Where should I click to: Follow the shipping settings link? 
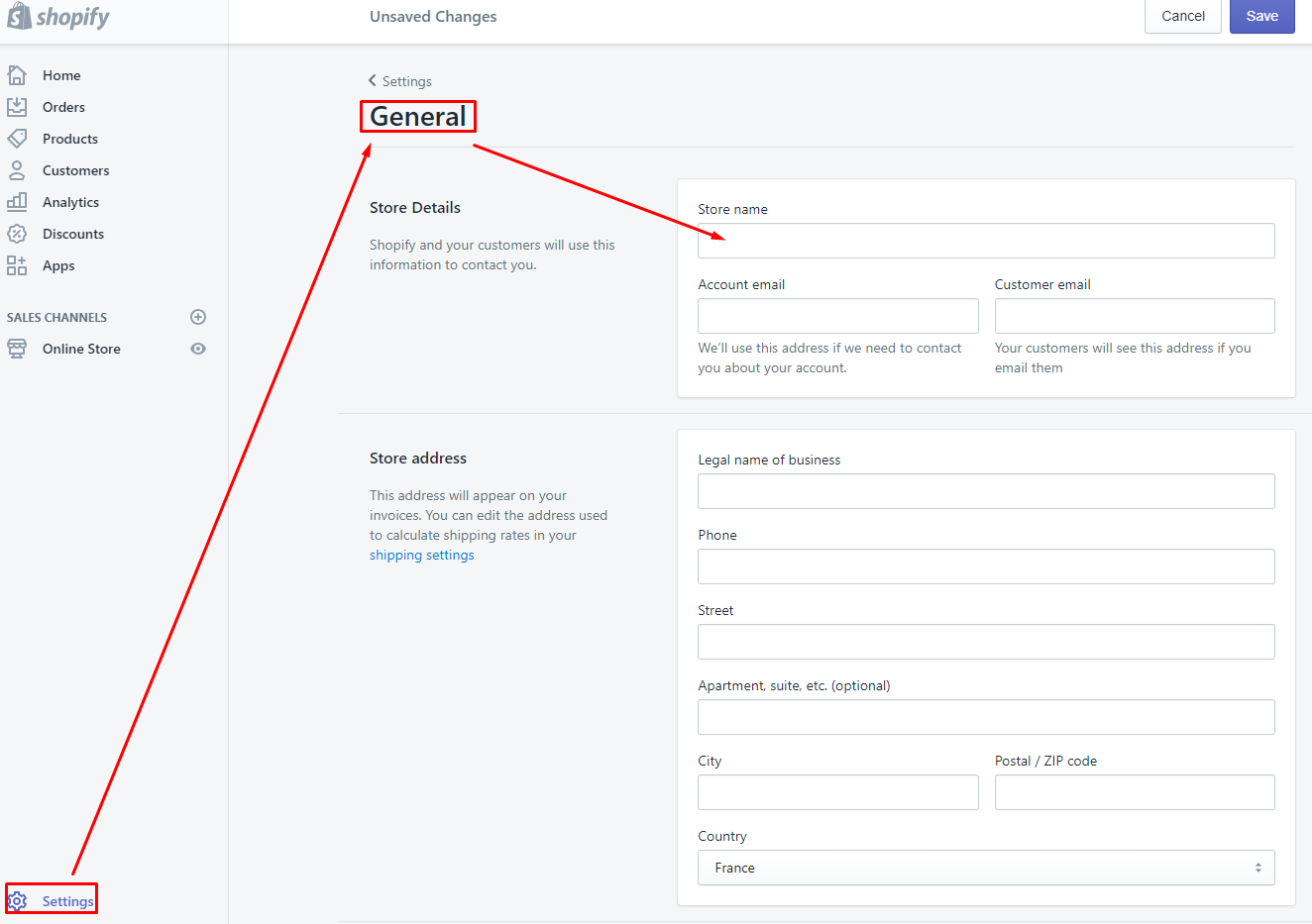coord(422,555)
